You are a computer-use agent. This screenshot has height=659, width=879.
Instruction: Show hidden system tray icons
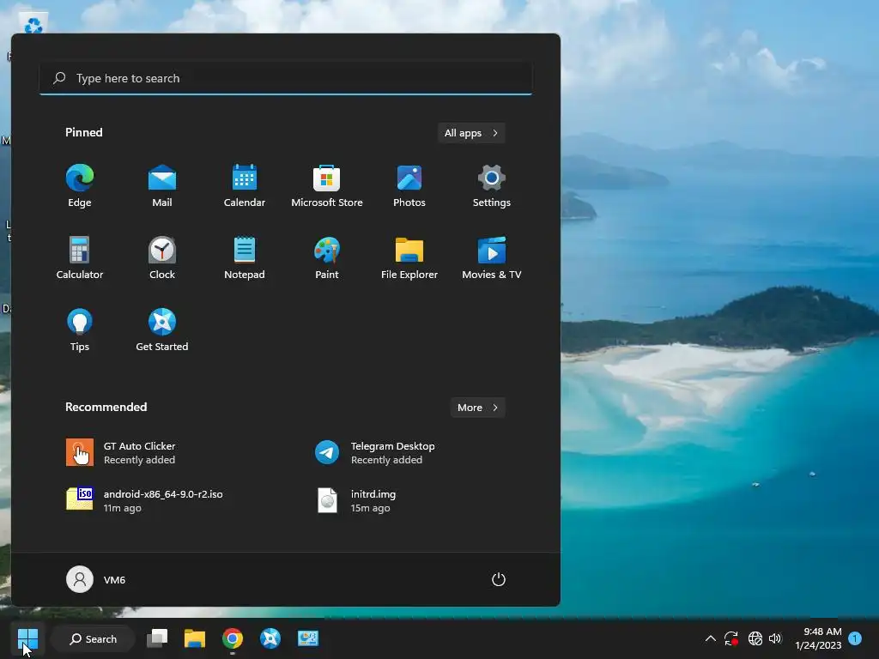coord(710,638)
